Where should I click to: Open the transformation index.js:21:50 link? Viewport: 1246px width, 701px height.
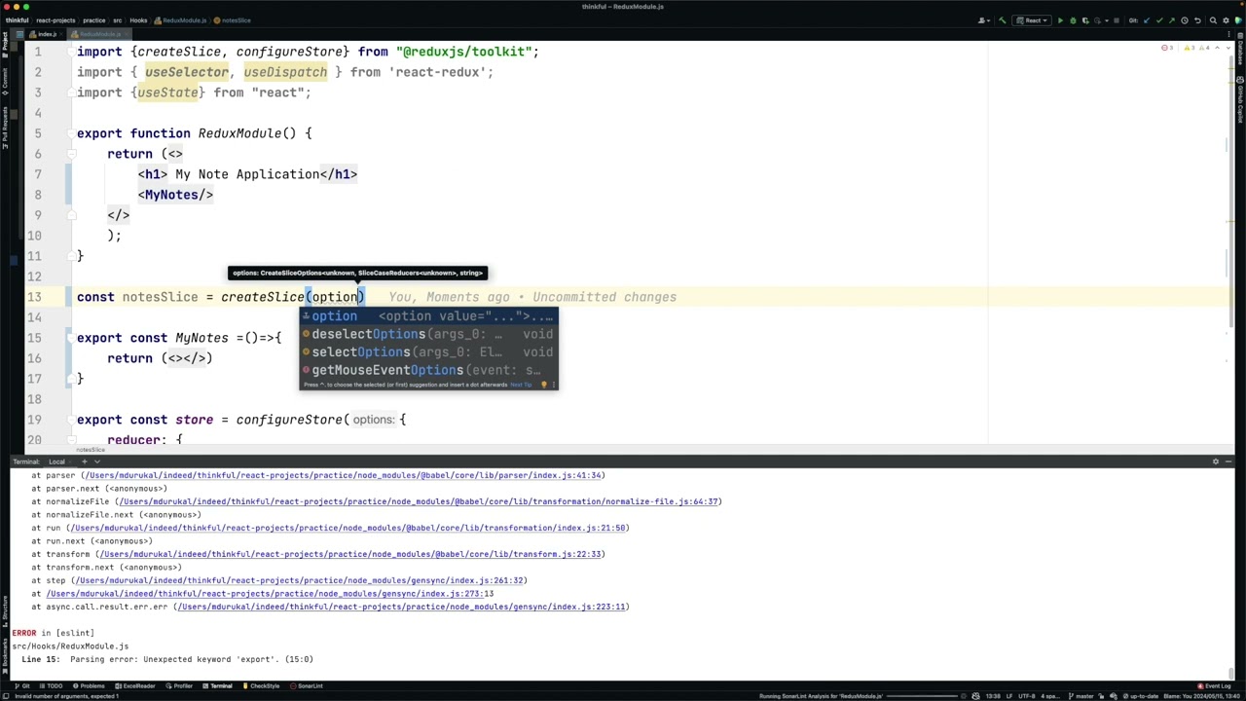348,528
